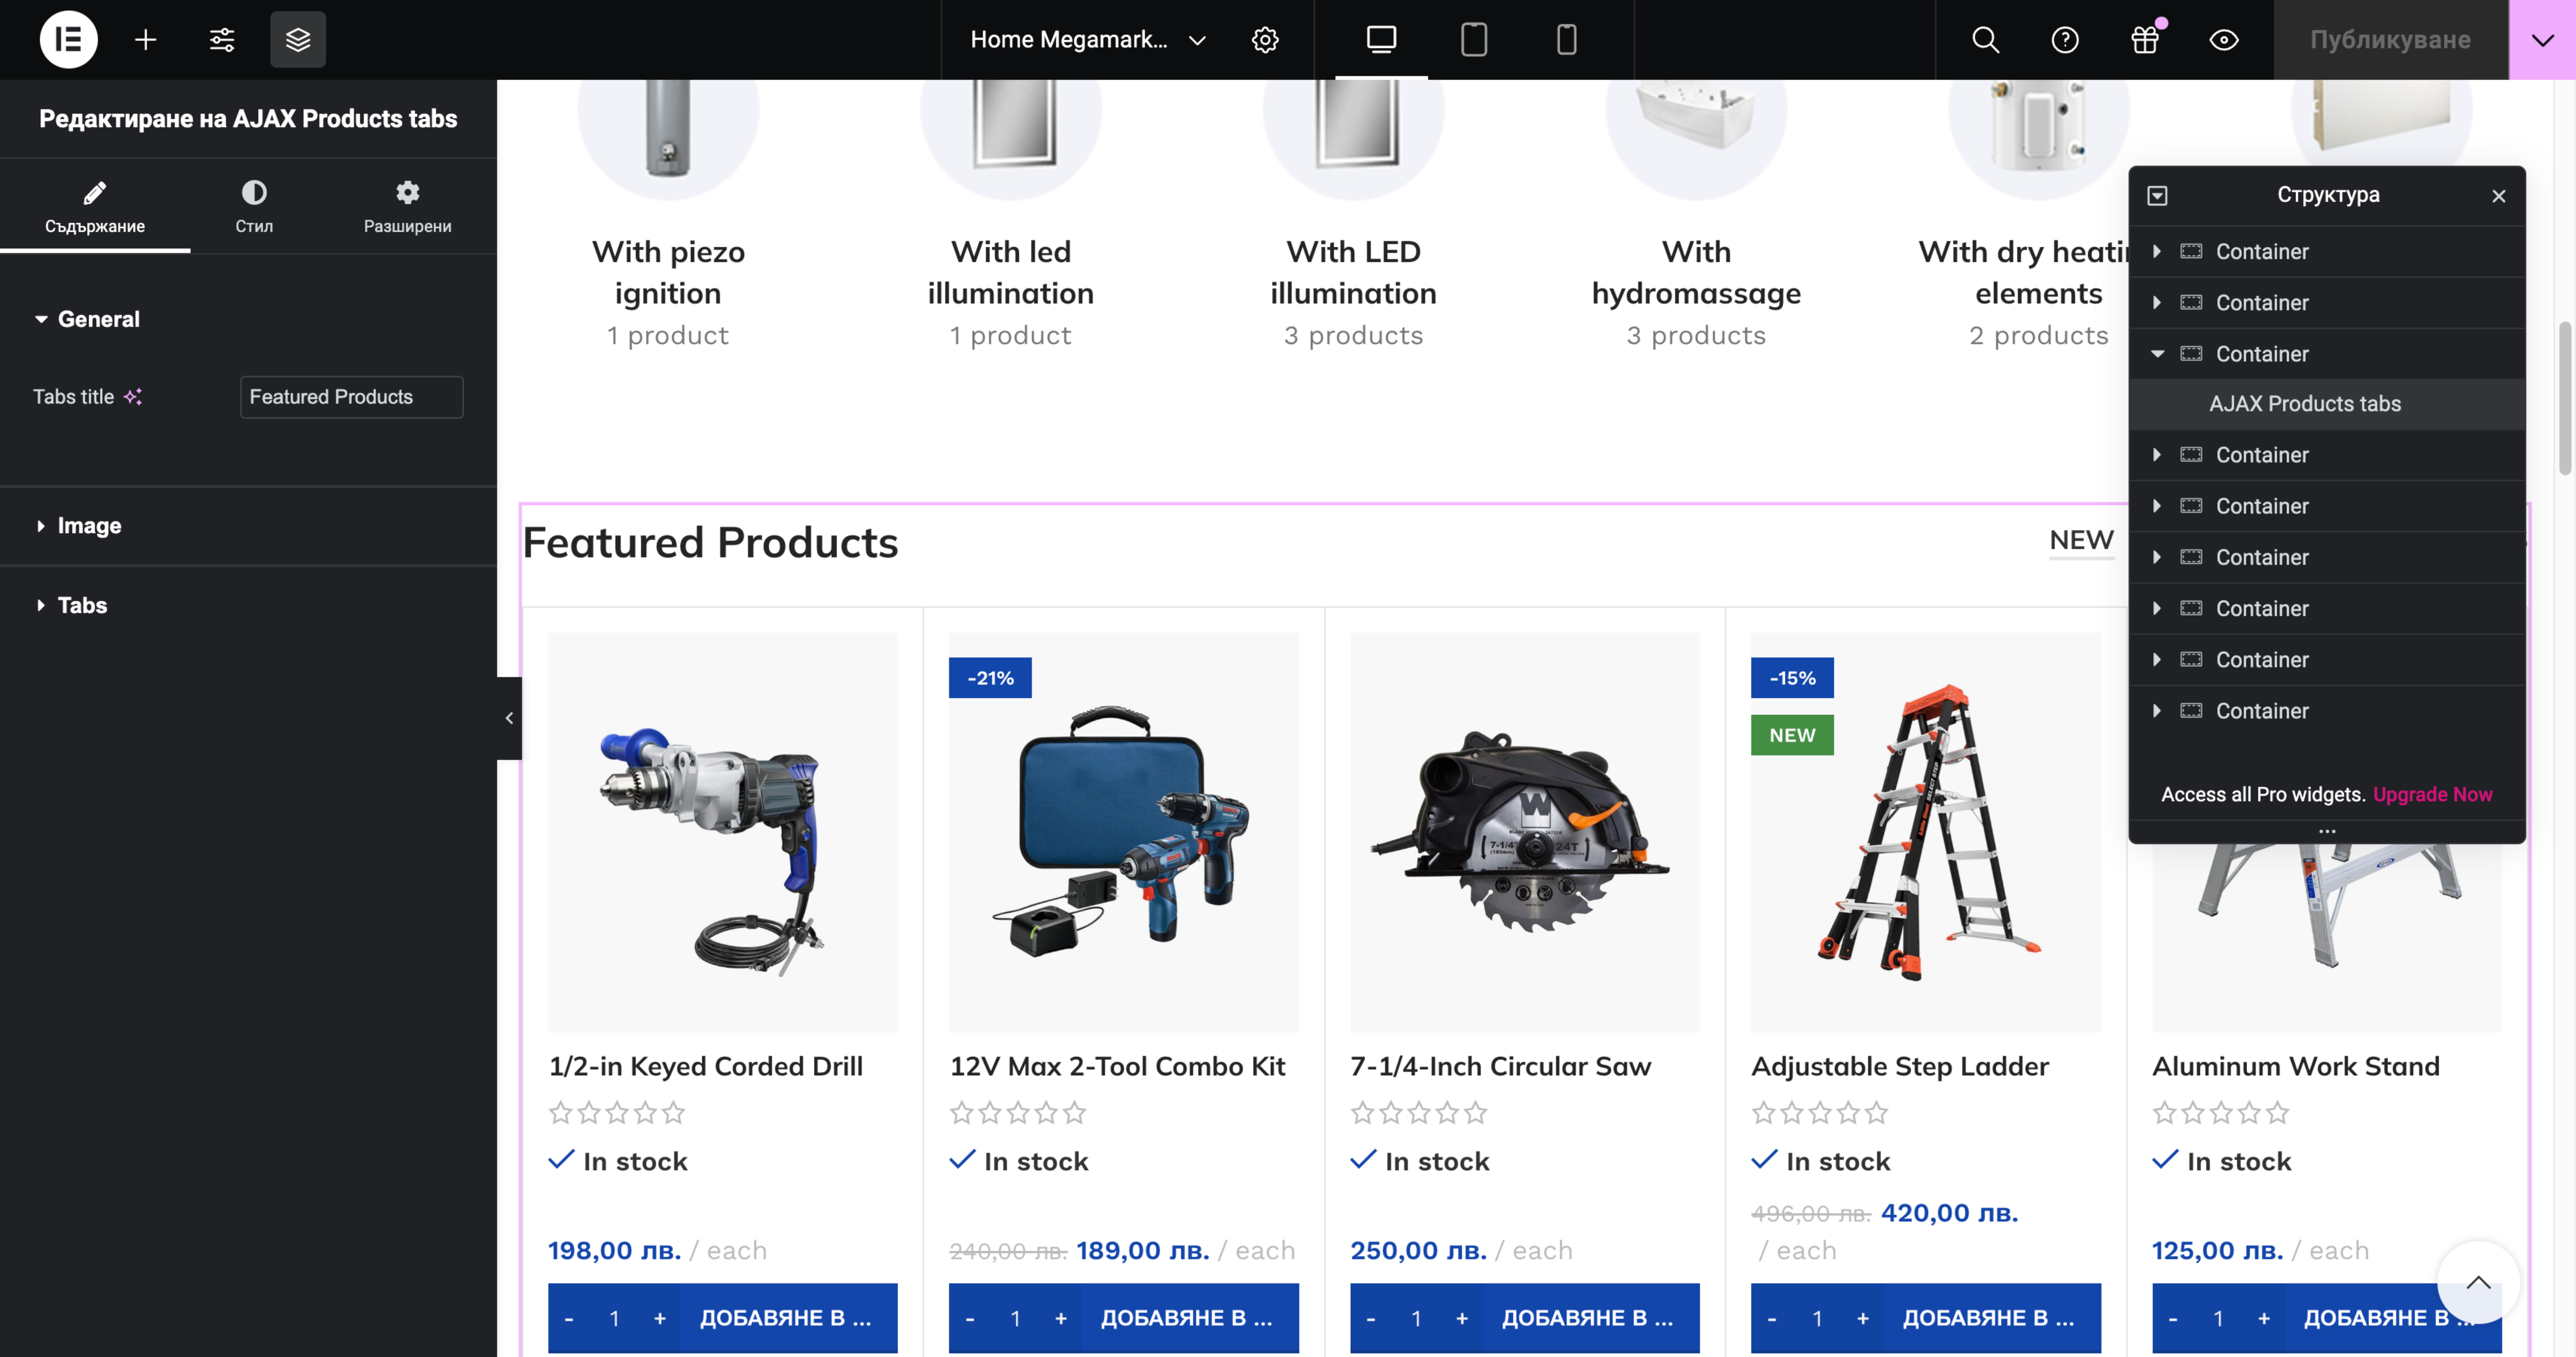Open site settings sliders icon
Viewport: 2576px width, 1357px height.
click(222, 40)
